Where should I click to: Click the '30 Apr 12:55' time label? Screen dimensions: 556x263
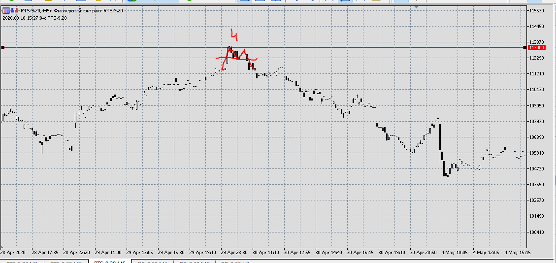pyautogui.click(x=297, y=252)
